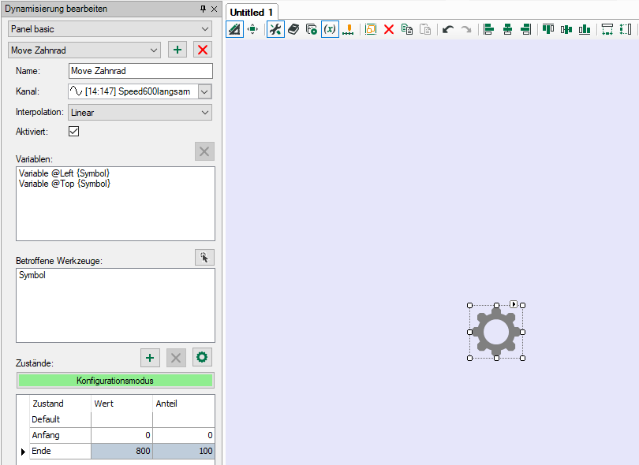Image resolution: width=639 pixels, height=465 pixels.
Task: Add a new dynamization with green plus
Action: pyautogui.click(x=177, y=50)
